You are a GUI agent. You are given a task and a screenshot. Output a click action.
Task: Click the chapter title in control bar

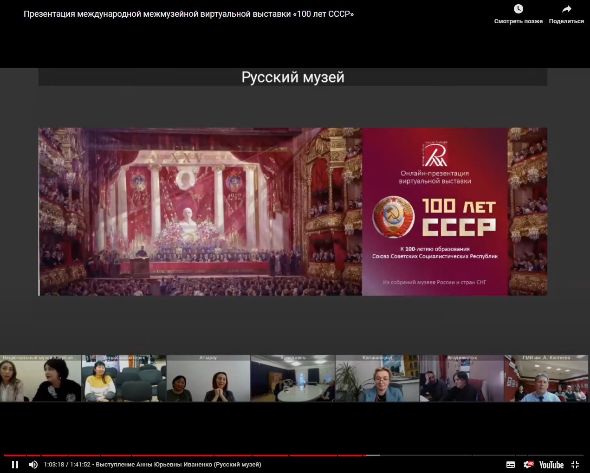click(x=178, y=465)
